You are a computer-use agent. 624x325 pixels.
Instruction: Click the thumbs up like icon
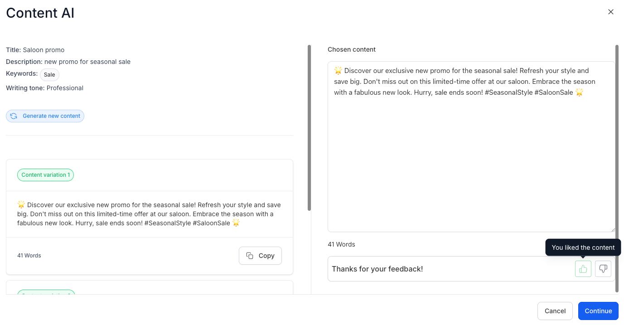[583, 269]
